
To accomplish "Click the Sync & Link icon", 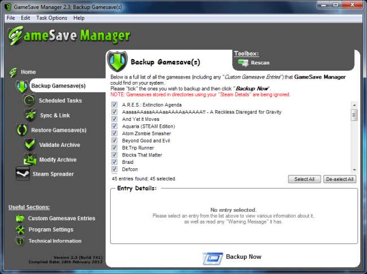I will 30,115.
